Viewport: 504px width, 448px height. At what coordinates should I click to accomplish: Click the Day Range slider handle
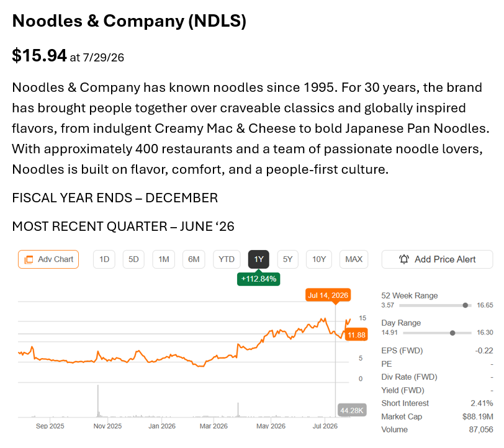(x=452, y=333)
